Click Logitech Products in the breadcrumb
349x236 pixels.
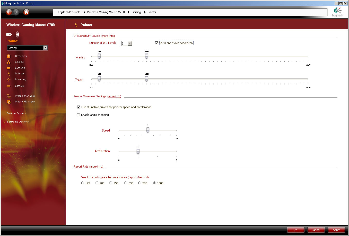tap(69, 12)
